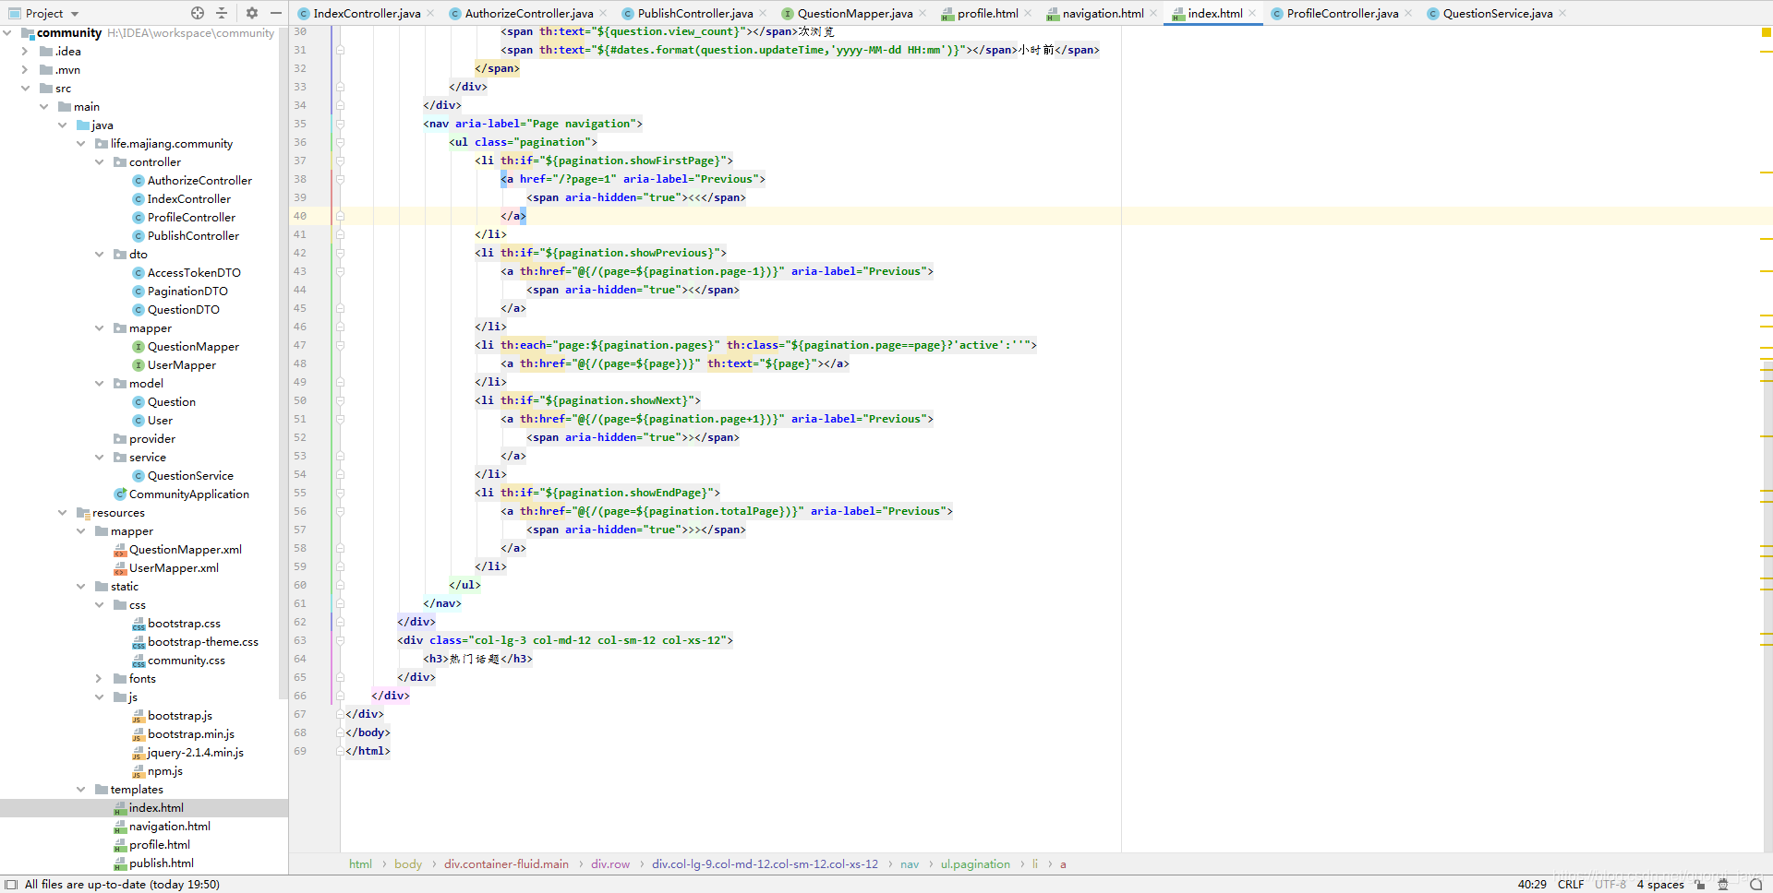The image size is (1773, 893).
Task: Expand the .mvn folder
Action: [x=25, y=70]
